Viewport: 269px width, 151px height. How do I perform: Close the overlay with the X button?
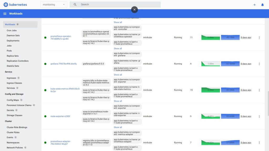134,10
